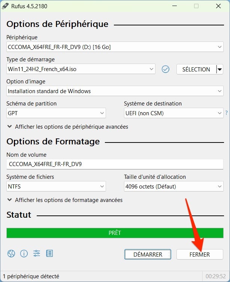Click the blue question mark help icon
230x282 pixels.
pyautogui.click(x=226, y=113)
